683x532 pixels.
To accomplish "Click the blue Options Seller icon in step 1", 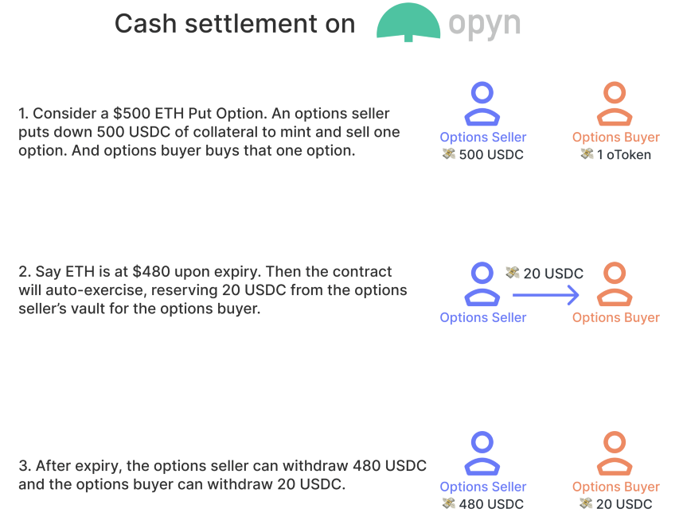I will [x=482, y=104].
